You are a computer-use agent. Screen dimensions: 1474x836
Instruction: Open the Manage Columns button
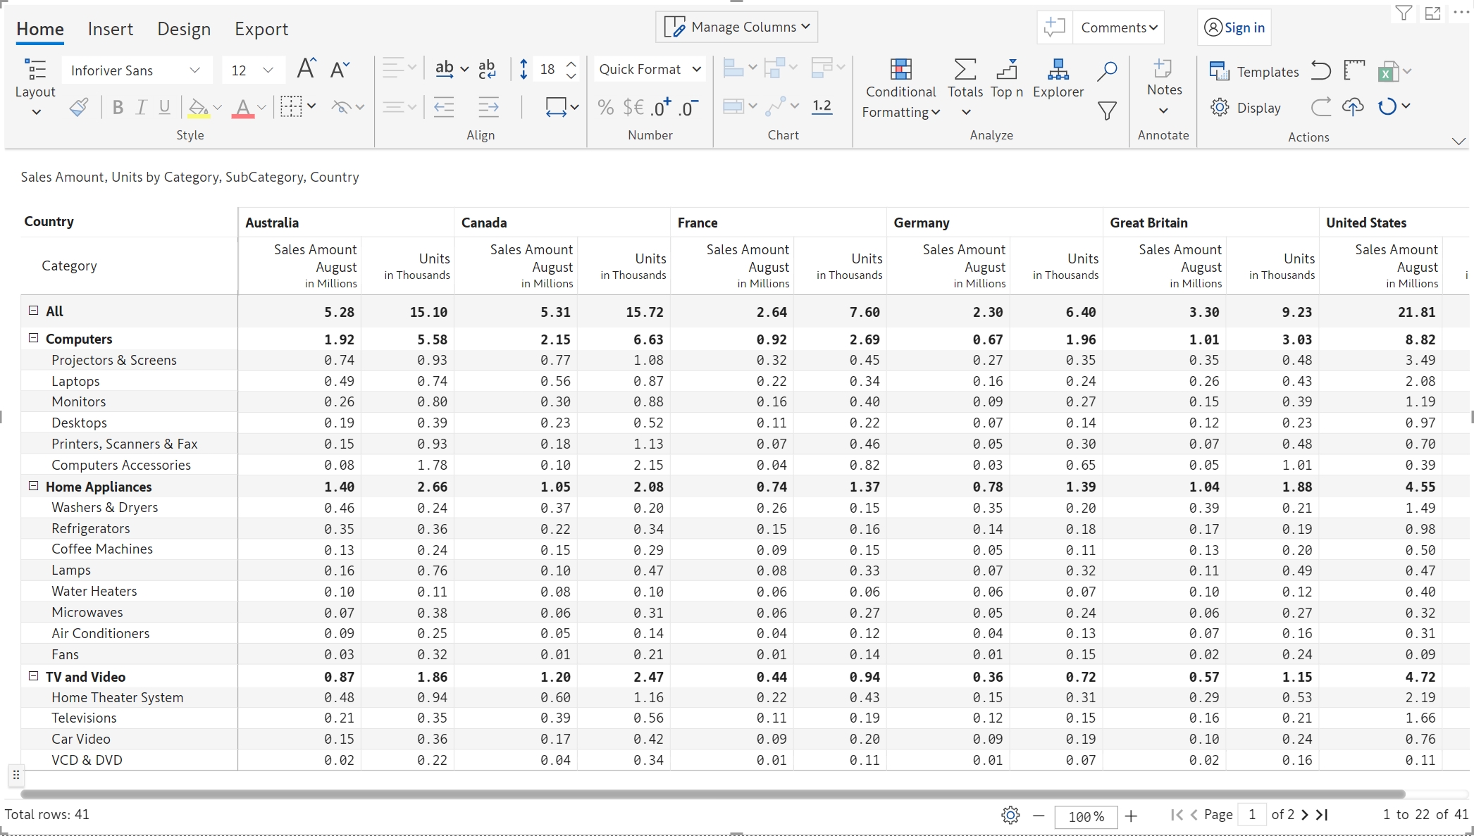tap(737, 27)
